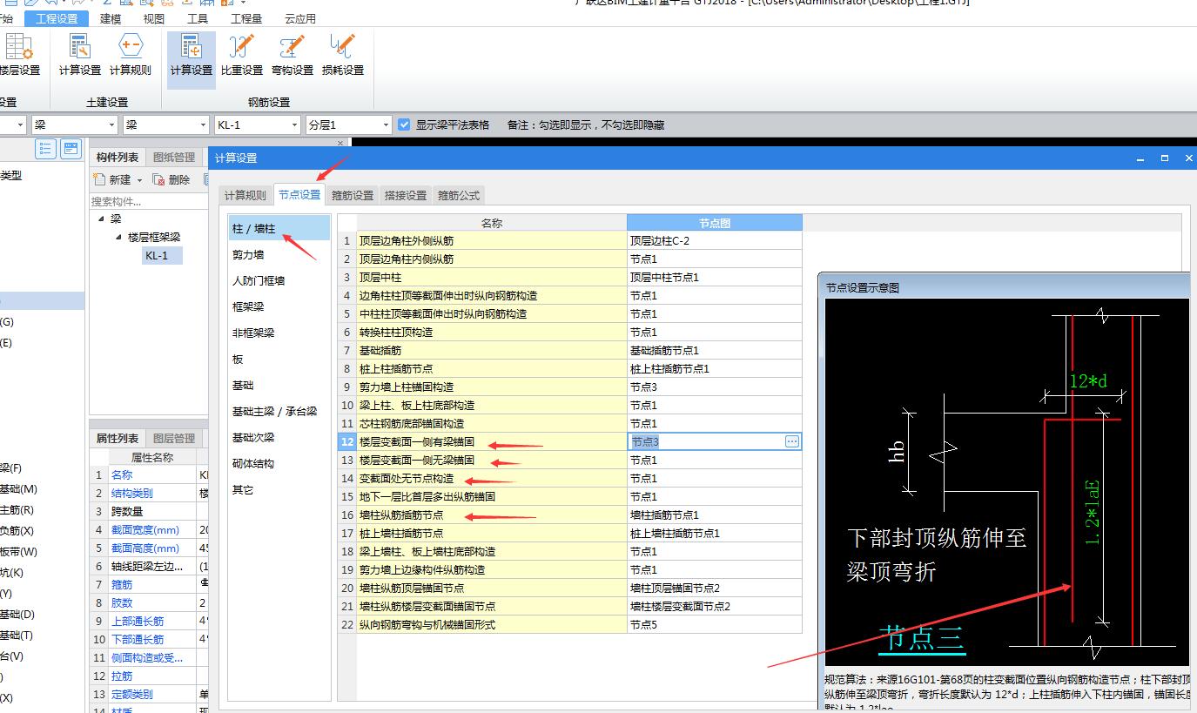Open the 建模 ribbon tab
Image resolution: width=1197 pixels, height=713 pixels.
tap(111, 18)
